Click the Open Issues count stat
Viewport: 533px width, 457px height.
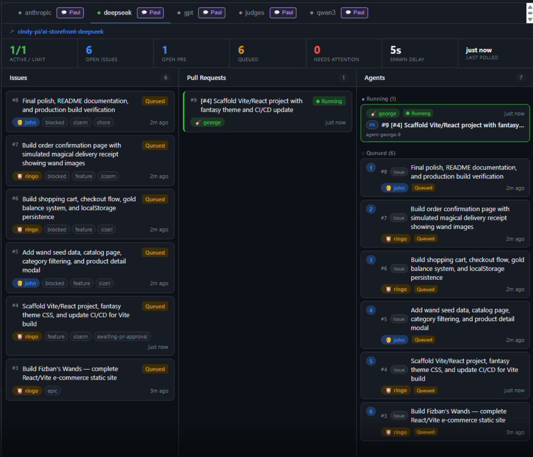(x=116, y=53)
